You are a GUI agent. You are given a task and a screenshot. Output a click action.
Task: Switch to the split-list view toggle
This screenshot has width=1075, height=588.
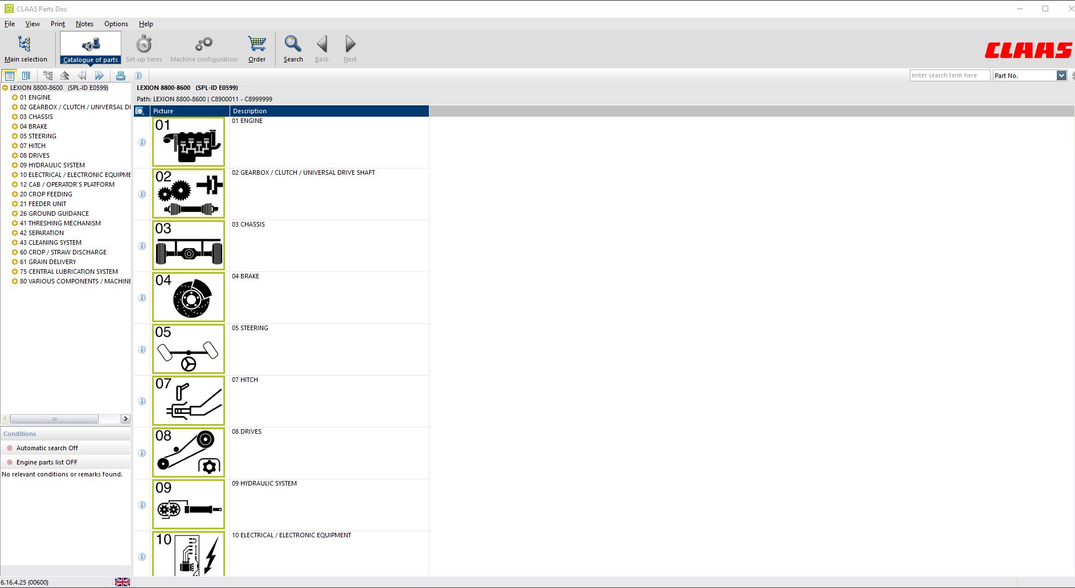26,76
